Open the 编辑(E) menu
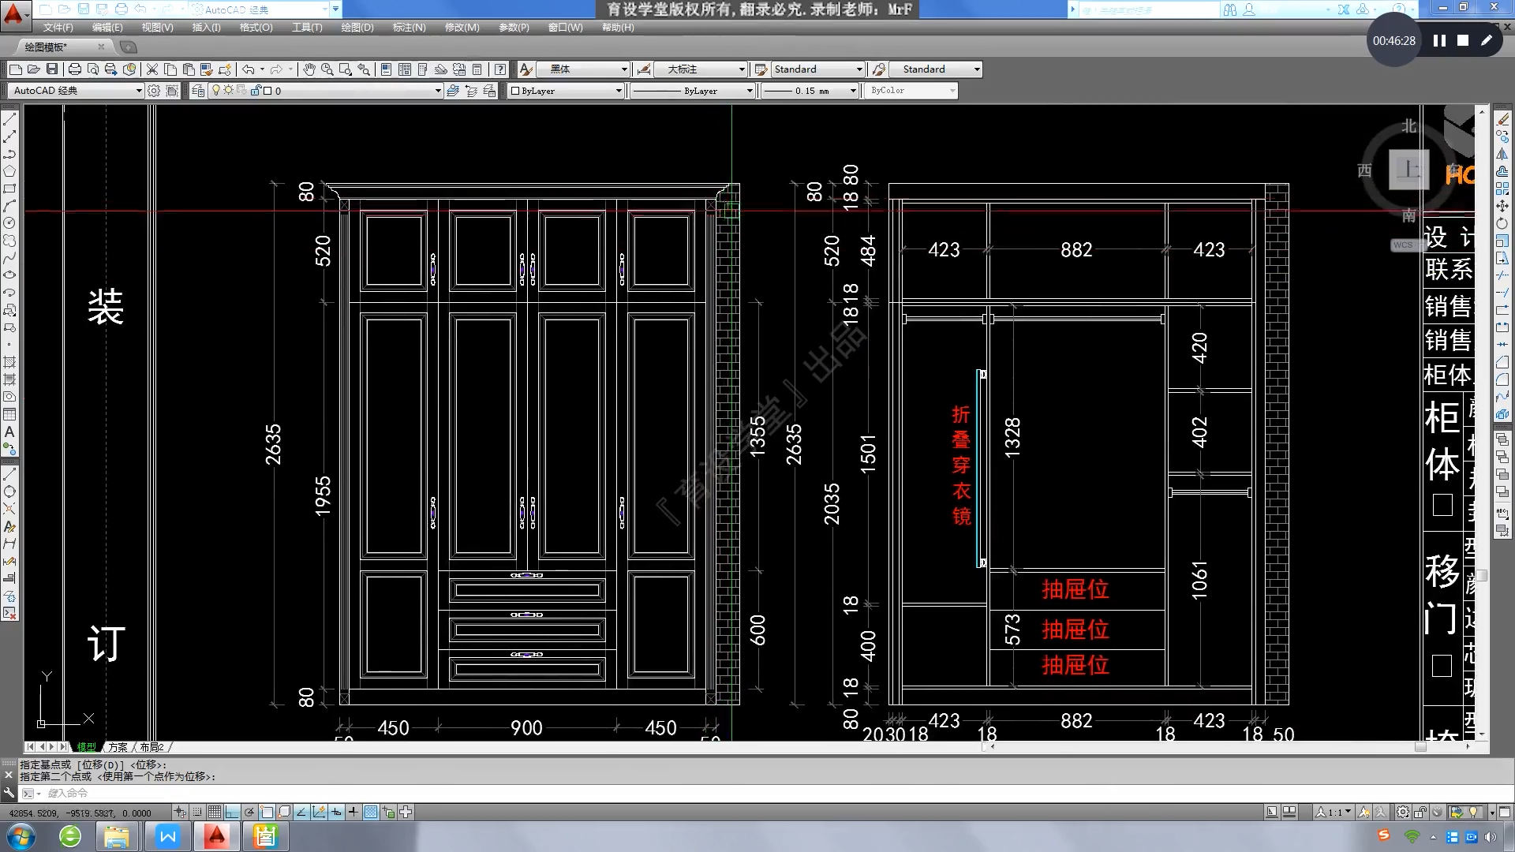Viewport: 1515px width, 852px height. tap(107, 28)
